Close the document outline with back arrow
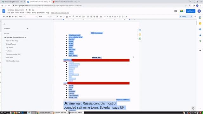The height and width of the screenshot is (114, 203). coord(4,24)
